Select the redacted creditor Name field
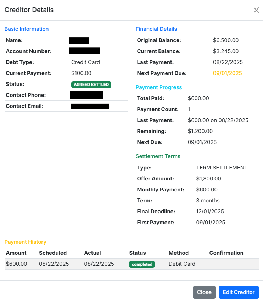 pos(79,40)
